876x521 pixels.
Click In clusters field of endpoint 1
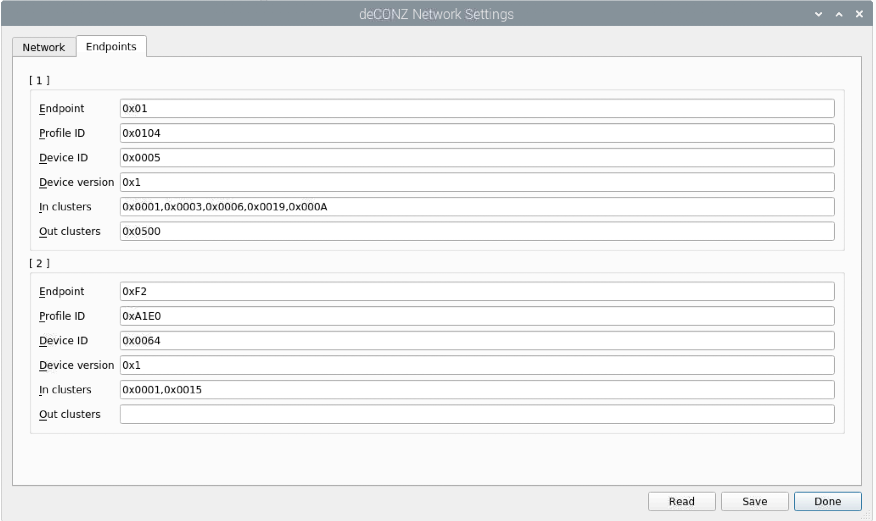click(x=476, y=207)
